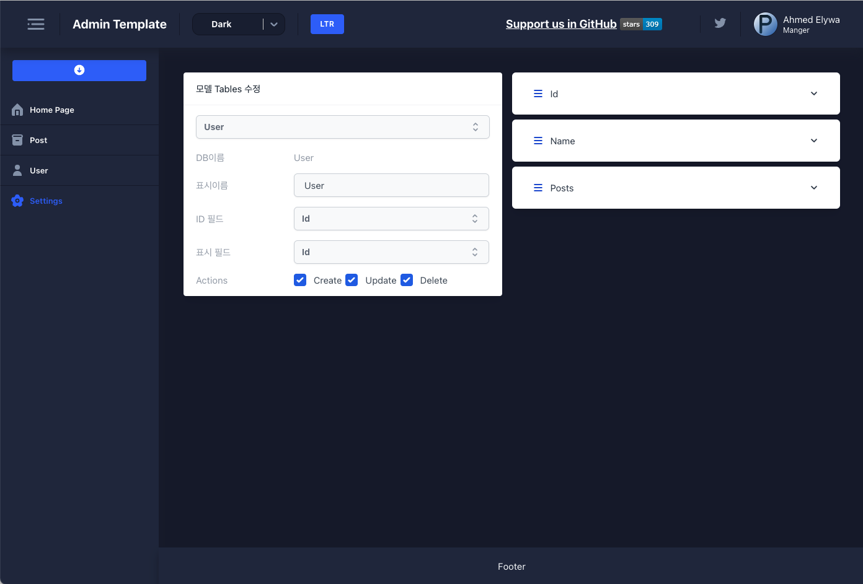Screen dimensions: 863x584
Task: Click the drag handle icon beside Name
Action: click(x=538, y=141)
